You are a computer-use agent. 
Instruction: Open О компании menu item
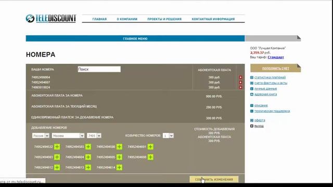pyautogui.click(x=127, y=19)
